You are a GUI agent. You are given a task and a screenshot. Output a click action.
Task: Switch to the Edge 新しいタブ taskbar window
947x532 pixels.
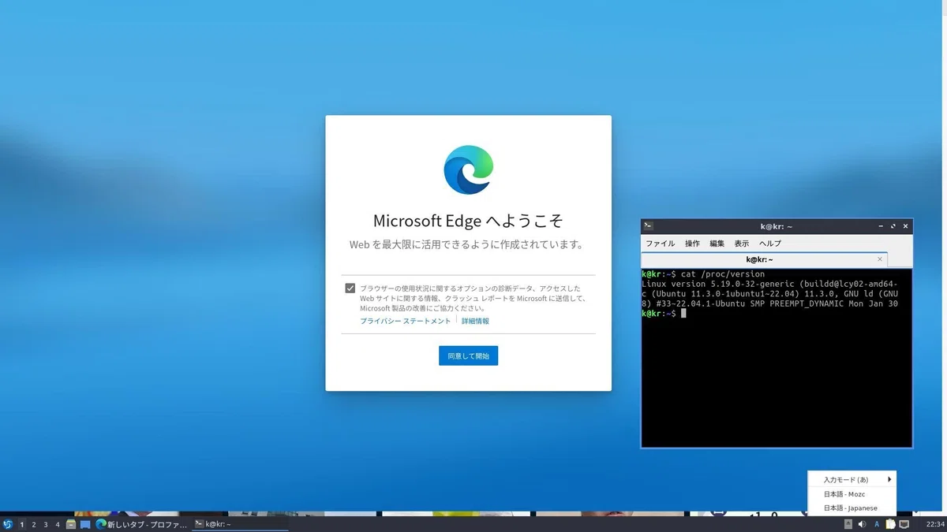coord(141,524)
